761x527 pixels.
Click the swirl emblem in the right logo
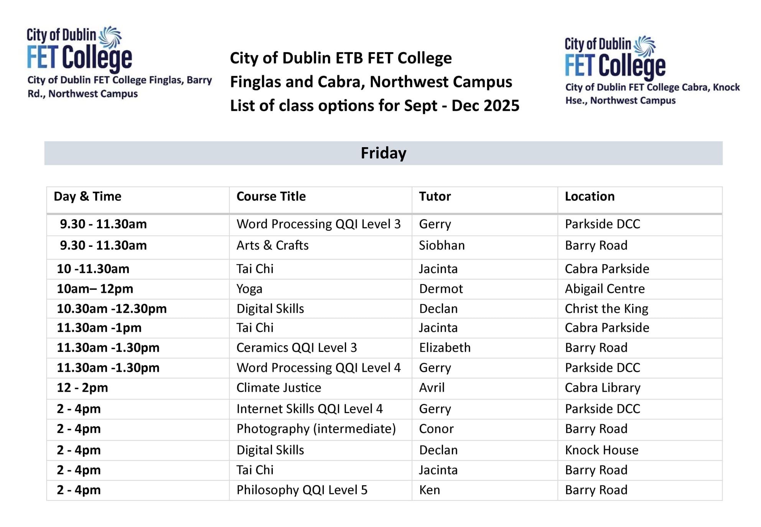click(x=644, y=46)
